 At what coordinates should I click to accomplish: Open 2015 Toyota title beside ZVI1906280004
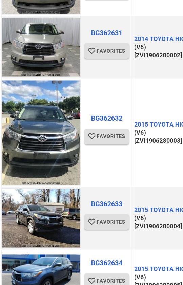[159, 210]
